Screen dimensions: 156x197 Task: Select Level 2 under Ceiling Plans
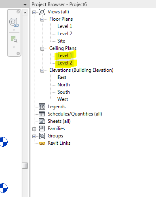click(65, 63)
